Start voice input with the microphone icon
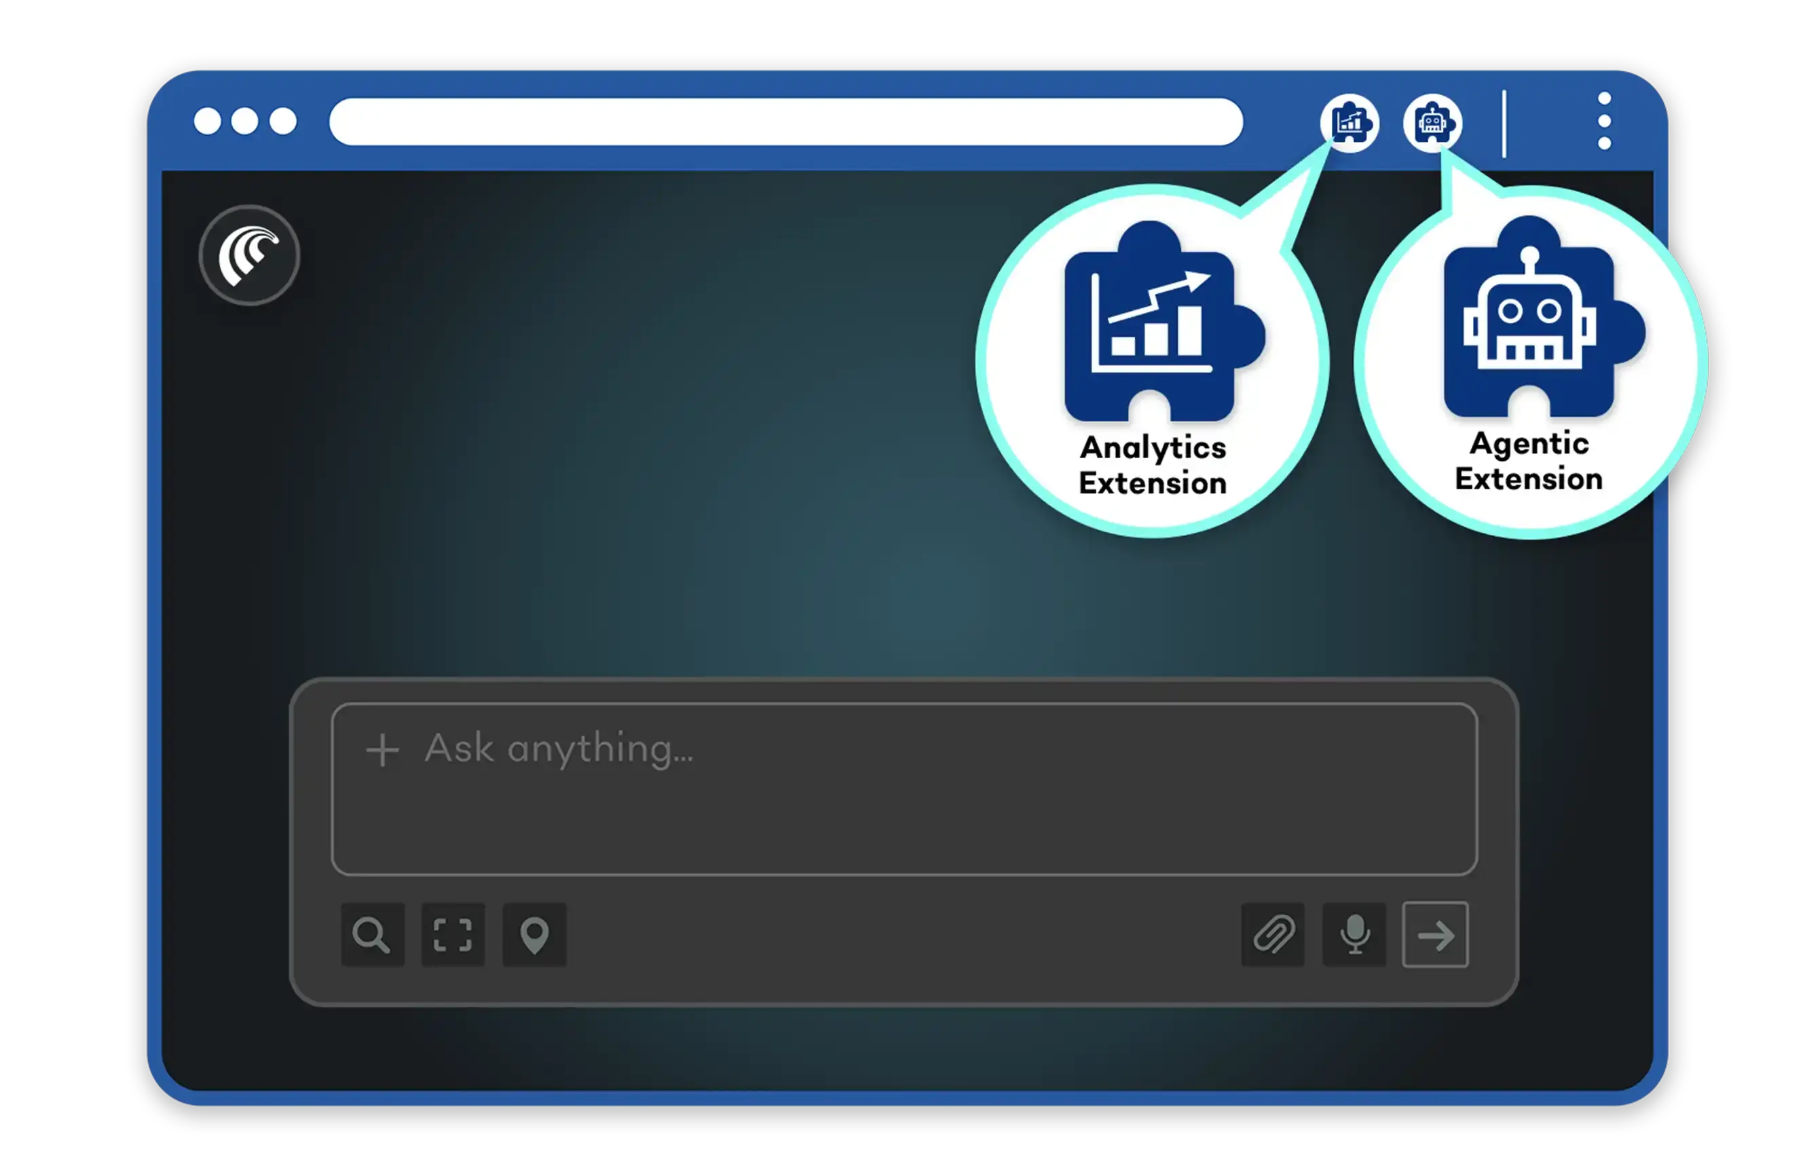The image size is (1807, 1166). coord(1354,935)
